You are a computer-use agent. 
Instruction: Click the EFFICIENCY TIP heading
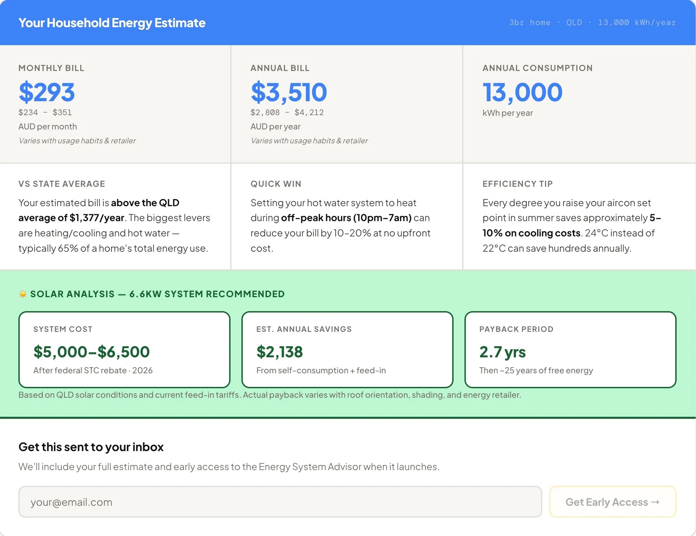pyautogui.click(x=517, y=184)
